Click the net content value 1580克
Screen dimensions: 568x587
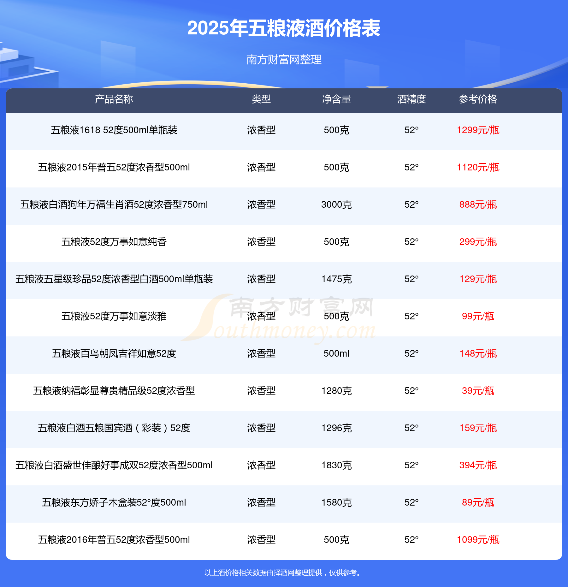(336, 502)
